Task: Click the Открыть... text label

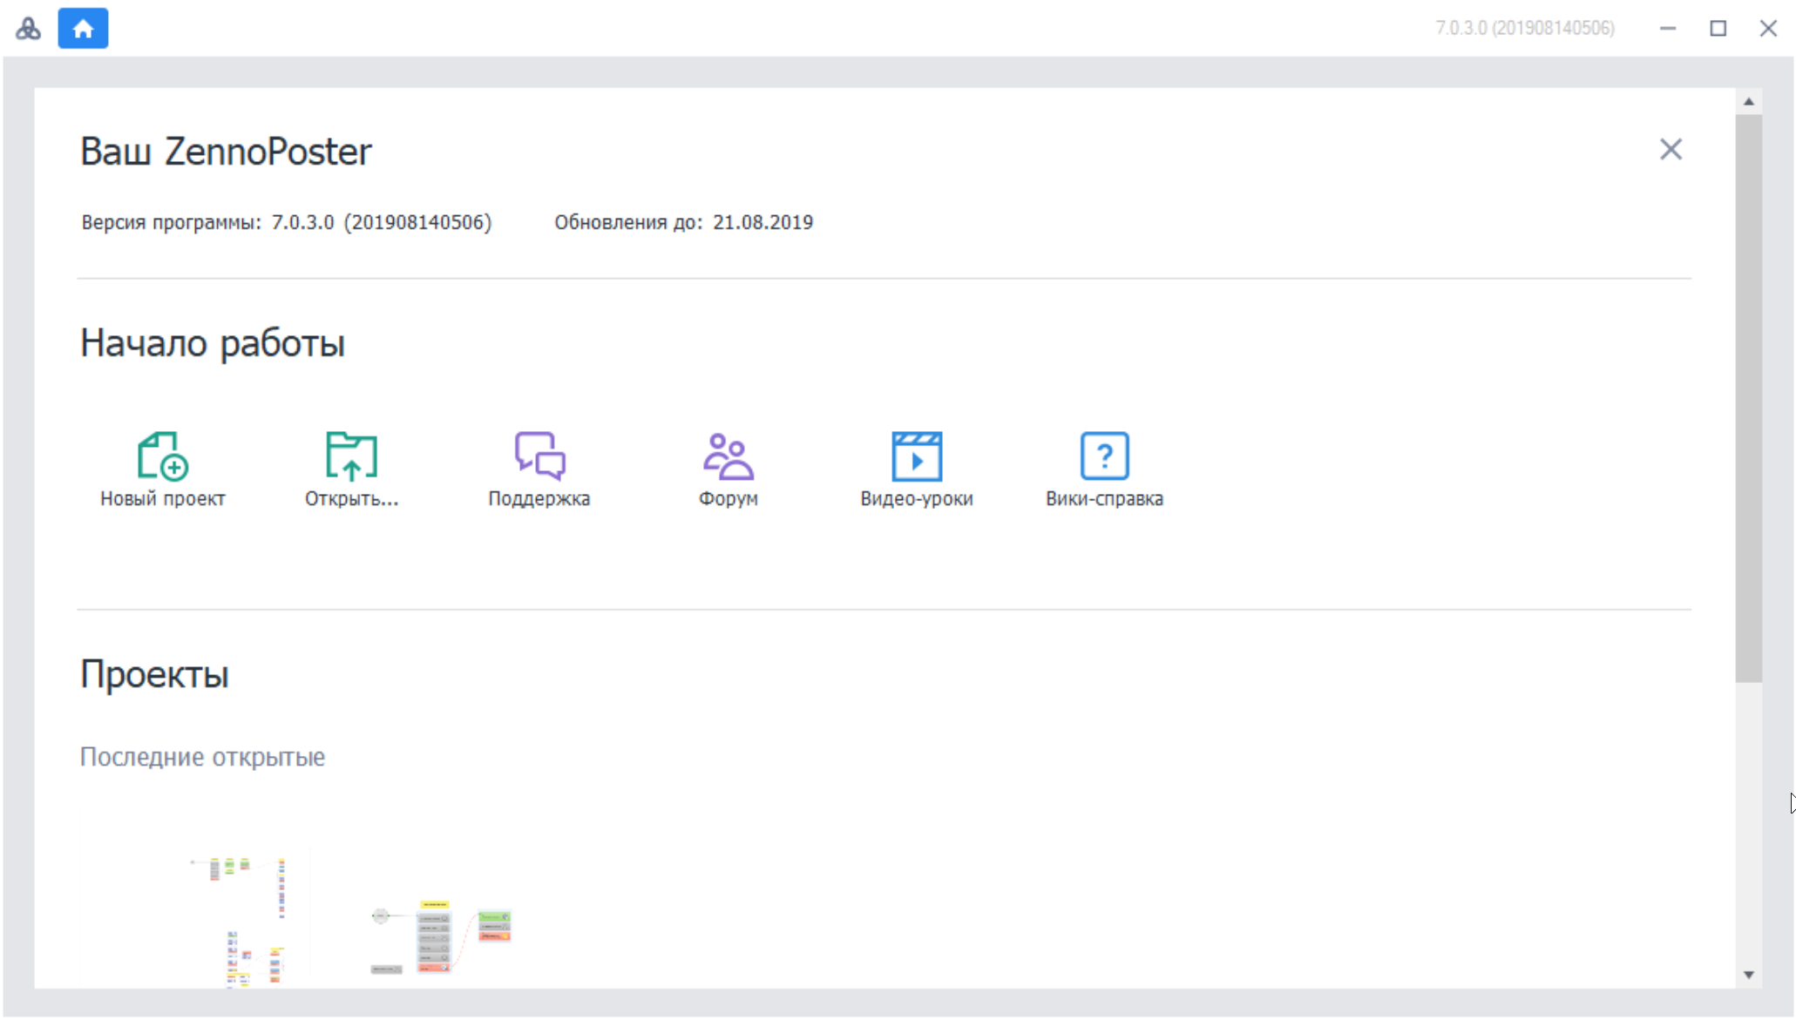Action: 351,499
